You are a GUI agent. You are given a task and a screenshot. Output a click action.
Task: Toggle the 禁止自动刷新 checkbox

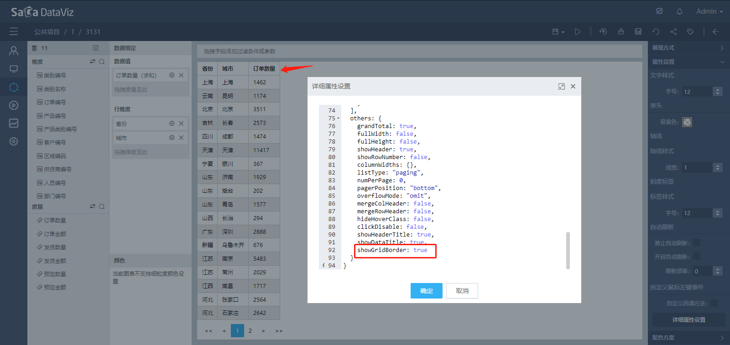coord(696,243)
